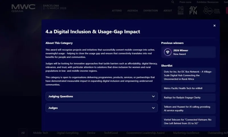This screenshot has height=137, width=228.
Task: Click the MWC GSMA logo
Action: (x=23, y=8)
